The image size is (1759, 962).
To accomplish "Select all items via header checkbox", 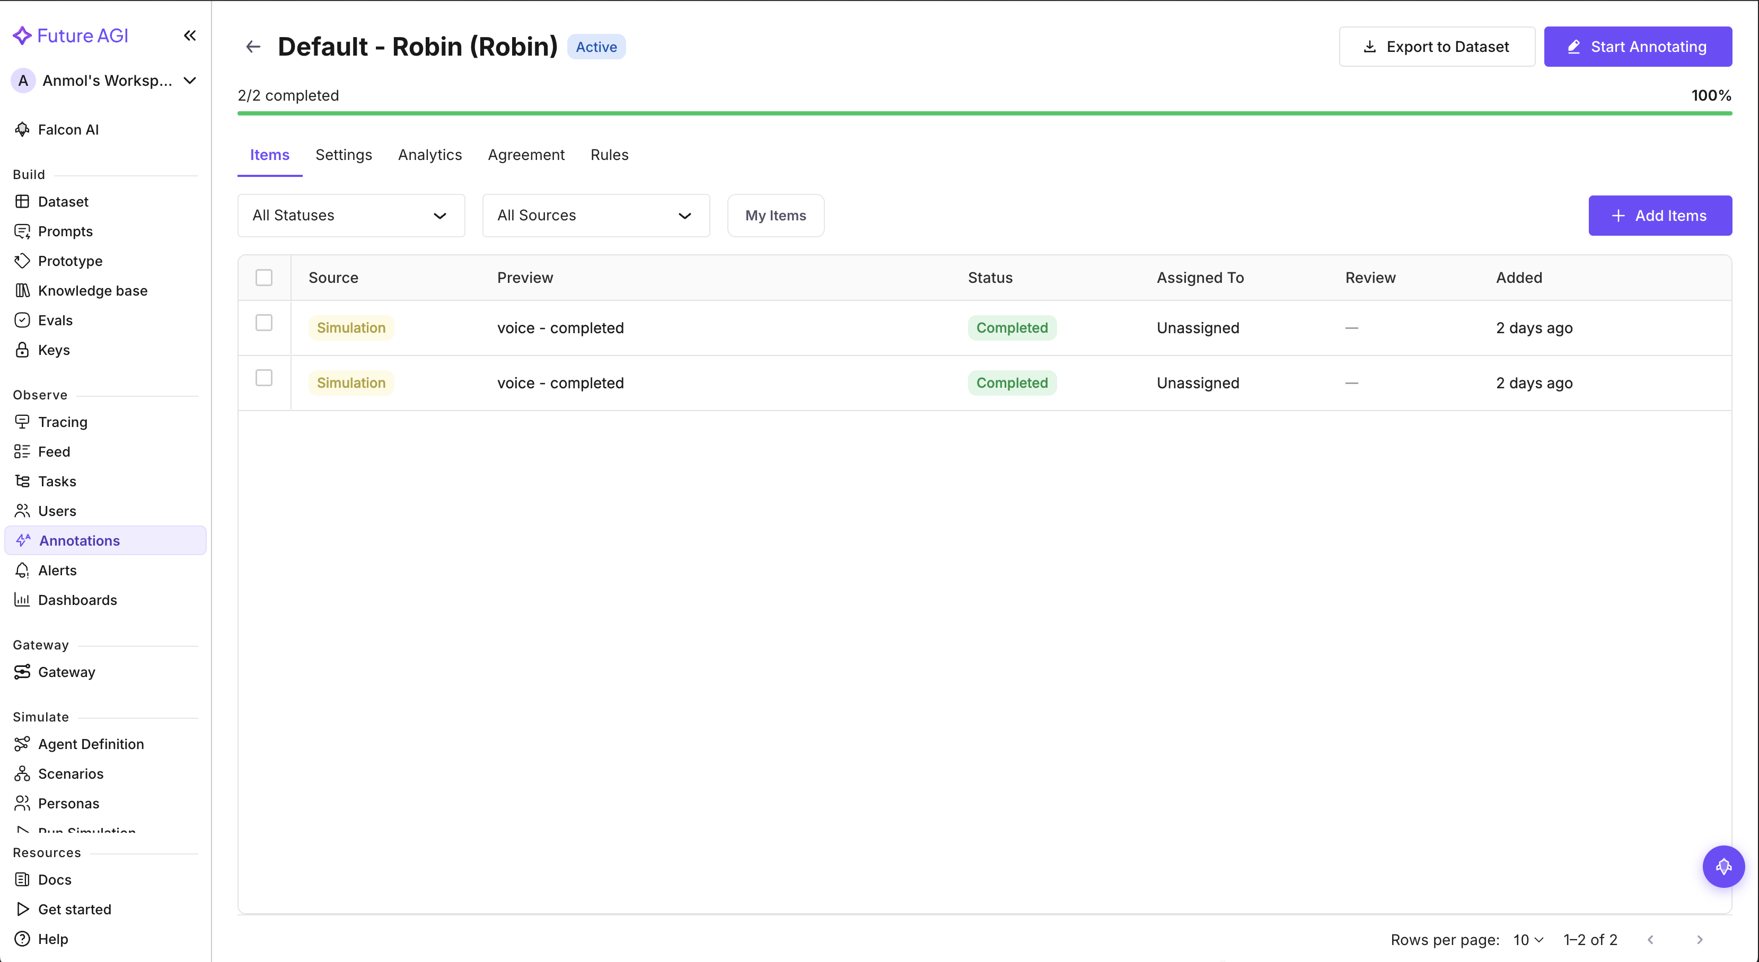I will point(264,278).
